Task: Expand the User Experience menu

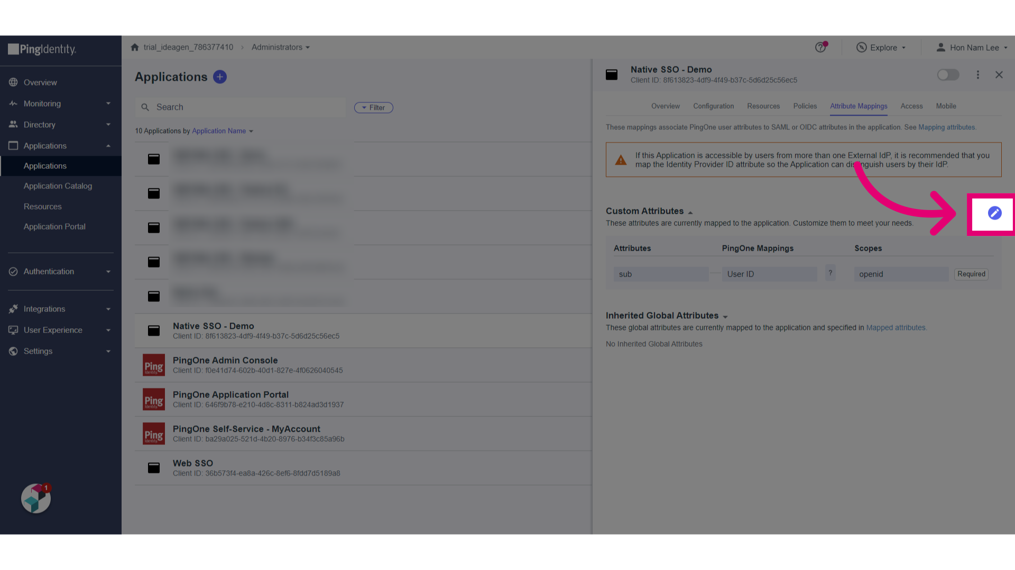Action: click(108, 330)
